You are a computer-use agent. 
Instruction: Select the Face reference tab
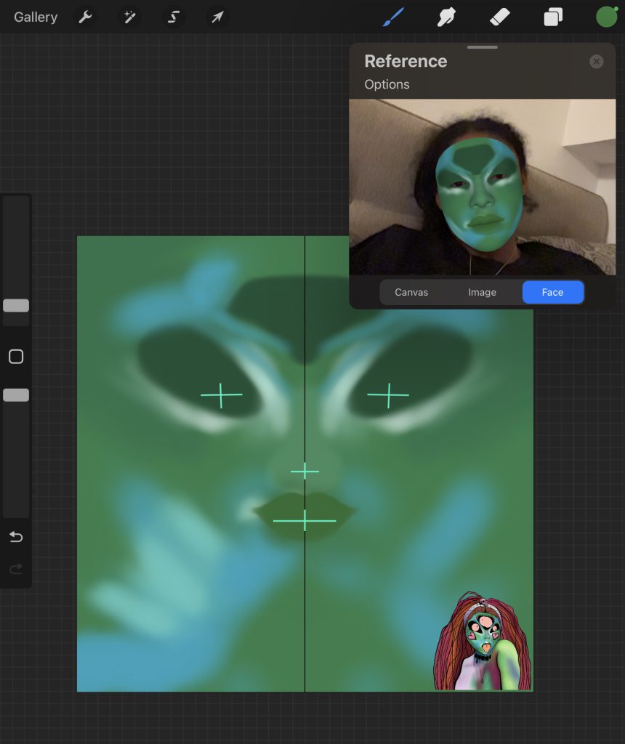click(x=553, y=292)
